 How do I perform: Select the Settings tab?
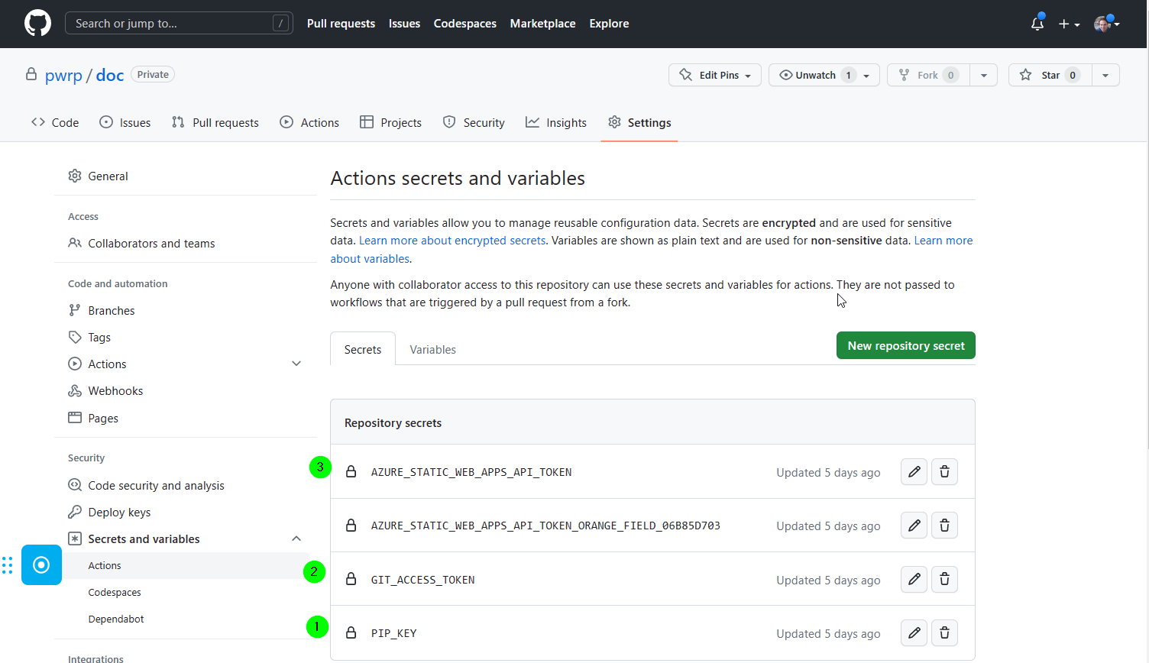click(x=639, y=122)
